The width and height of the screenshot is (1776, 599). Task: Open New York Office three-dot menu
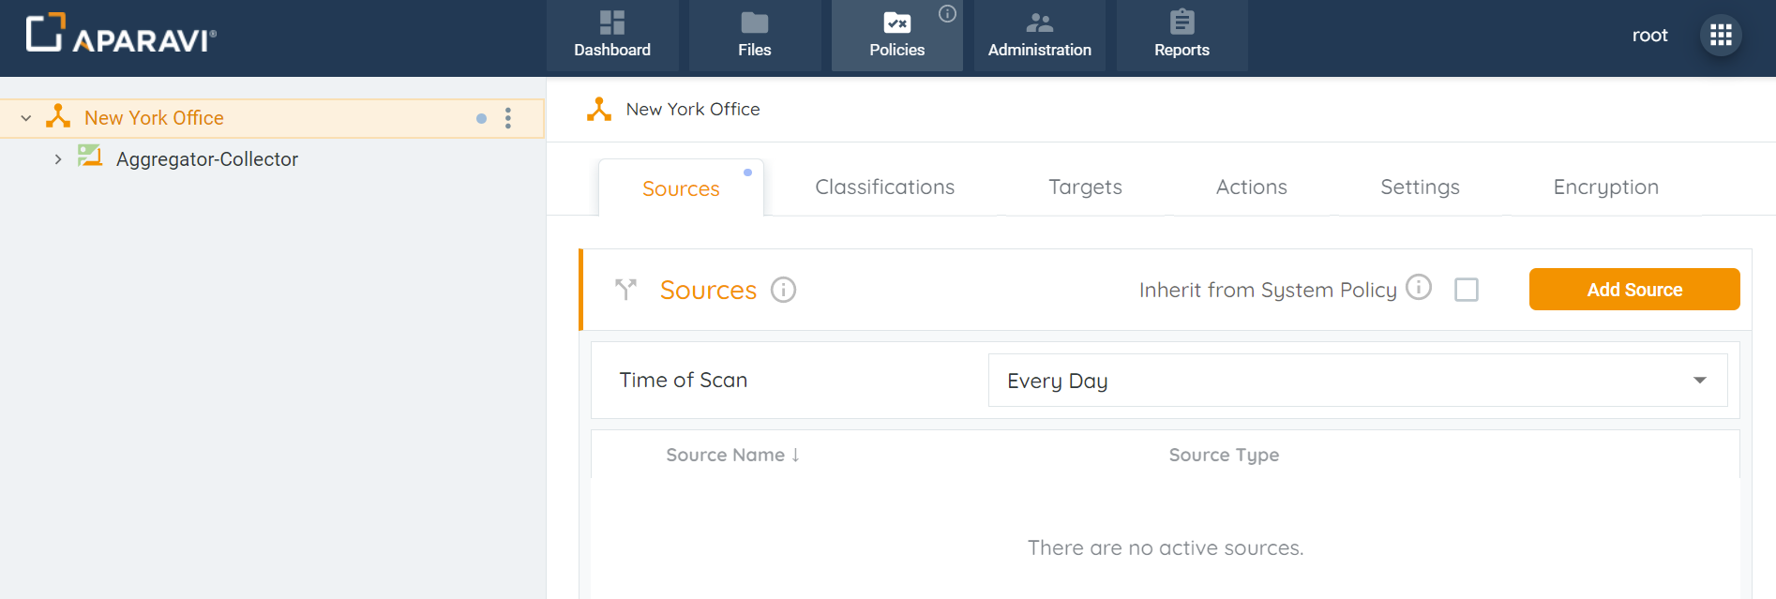508,118
